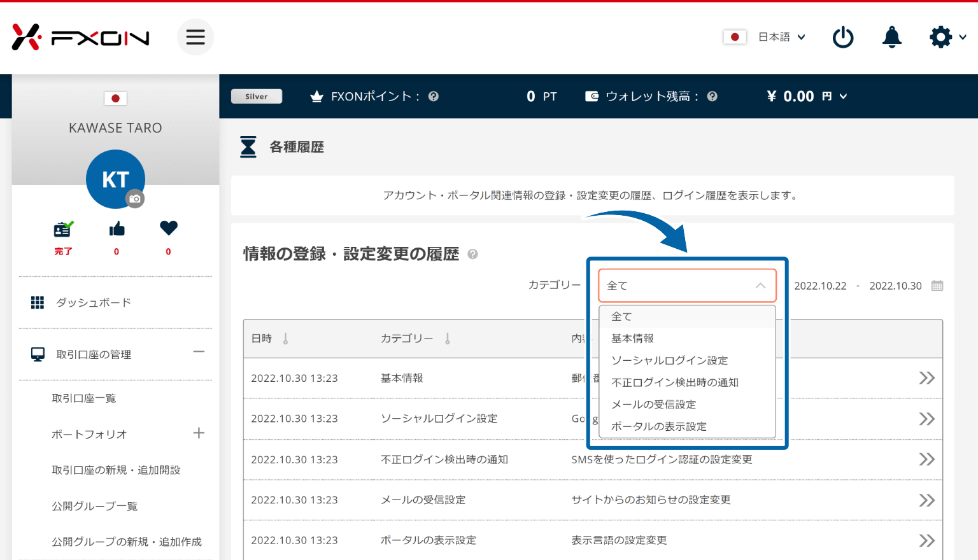Collapse the 取引口座の管理 section
978x560 pixels.
tap(199, 351)
